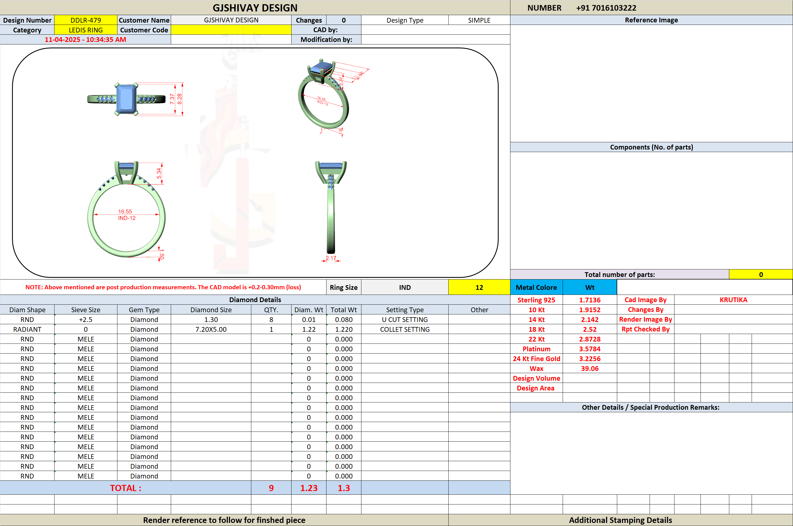Click the empty Modification by value field
Image resolution: width=793 pixels, height=526 pixels.
435,40
